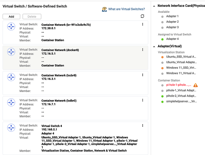Click the warning triangle beside pi-hole-1 adapter

(195, 85)
